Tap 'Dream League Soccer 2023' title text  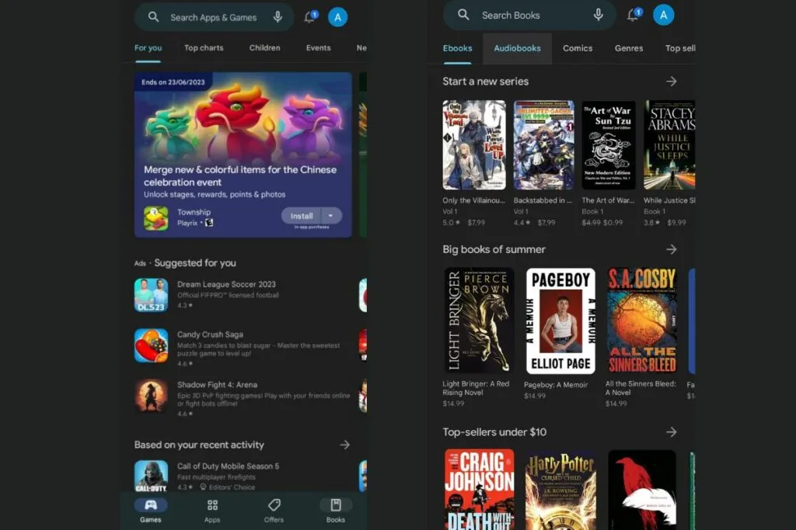click(x=226, y=284)
